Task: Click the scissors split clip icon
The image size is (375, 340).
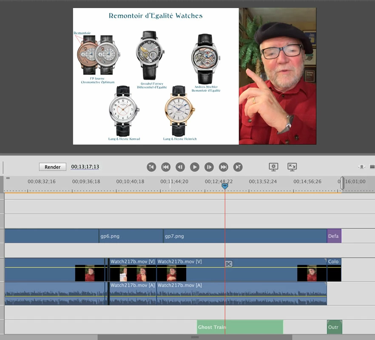Action: pyautogui.click(x=229, y=264)
